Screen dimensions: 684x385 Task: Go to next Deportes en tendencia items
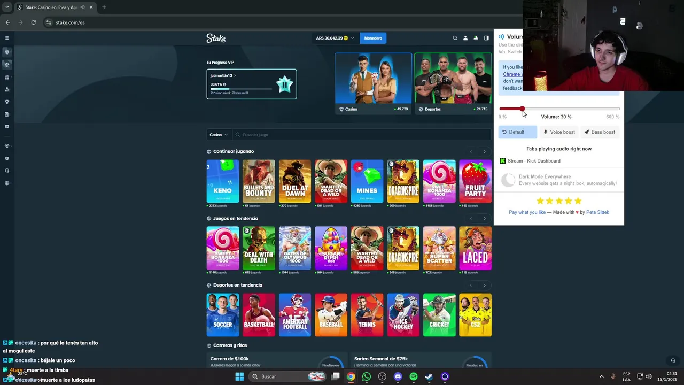[x=485, y=285]
